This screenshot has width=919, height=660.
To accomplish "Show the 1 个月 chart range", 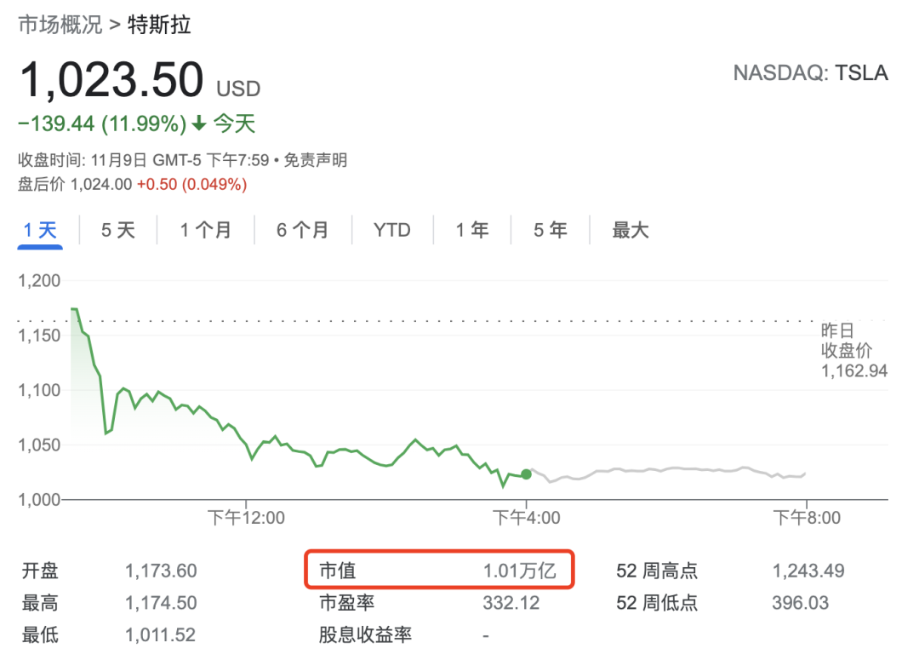I will (x=205, y=230).
